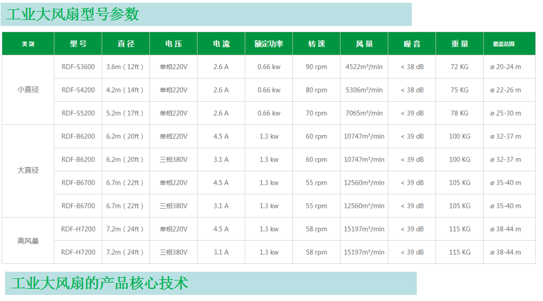Select the 7065m³/min airflow value
Screen dimensions: 543x301
[364, 113]
